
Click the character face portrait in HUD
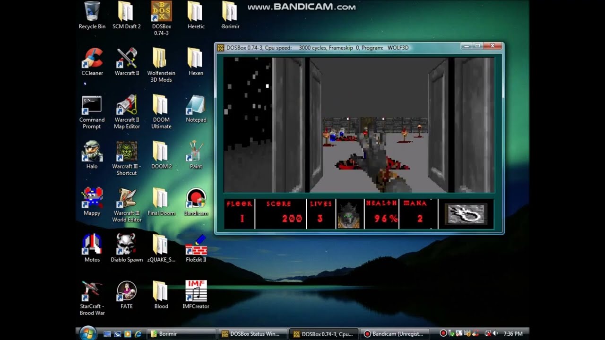tap(349, 214)
